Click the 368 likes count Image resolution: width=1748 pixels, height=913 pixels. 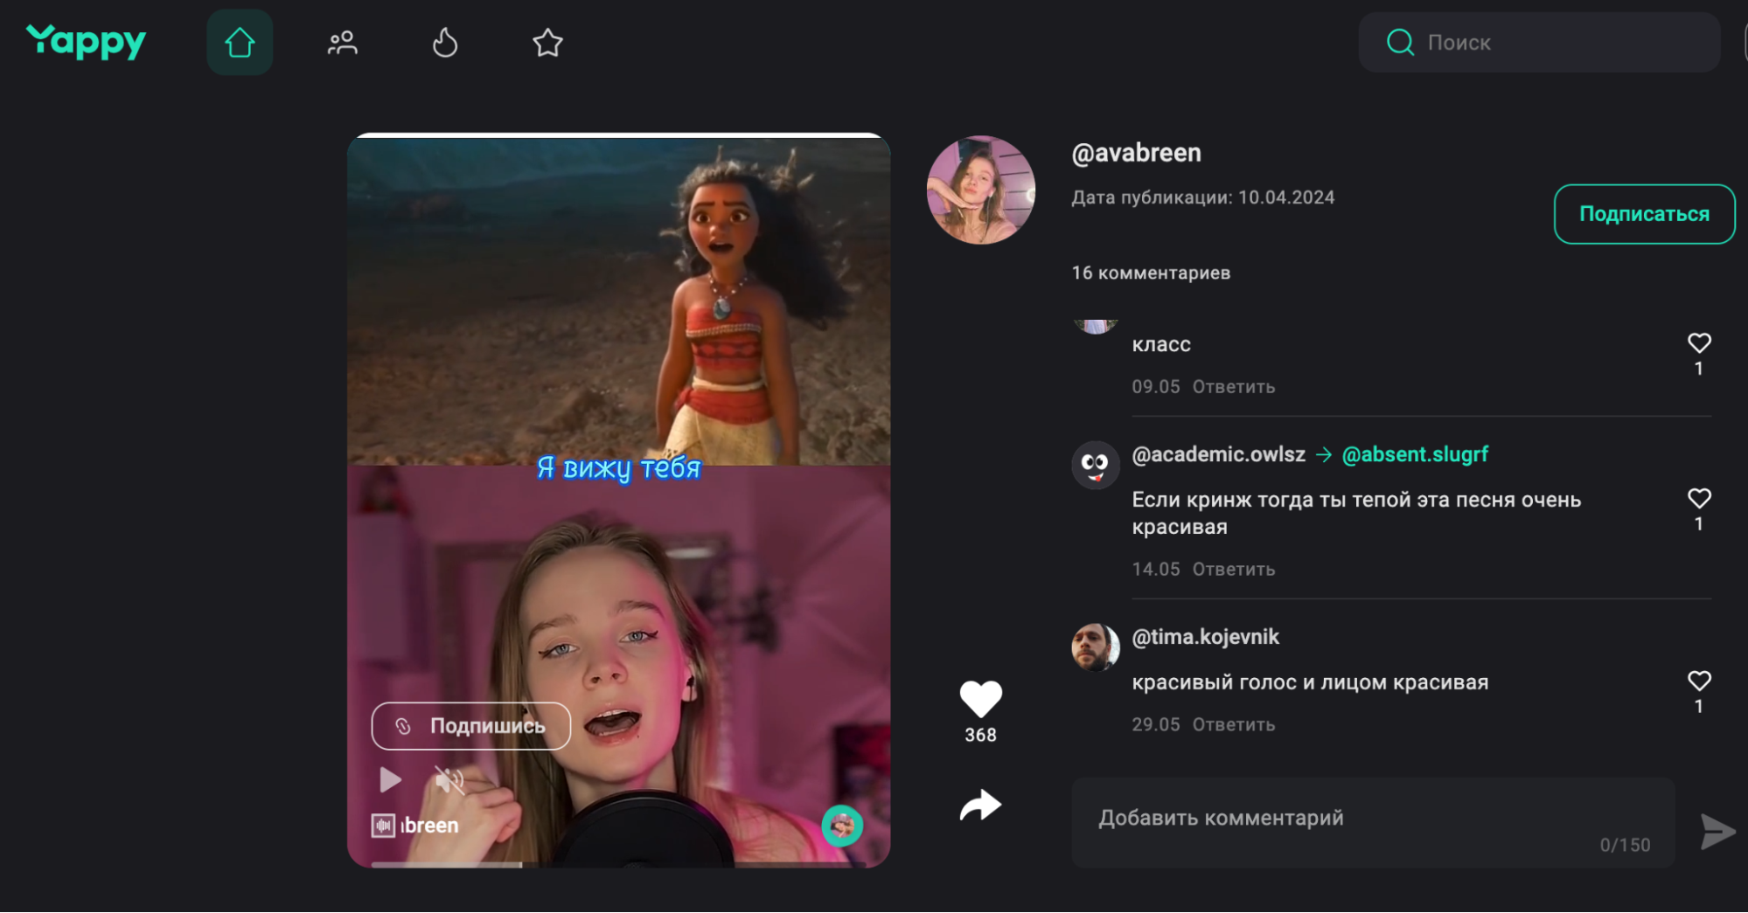tap(980, 736)
